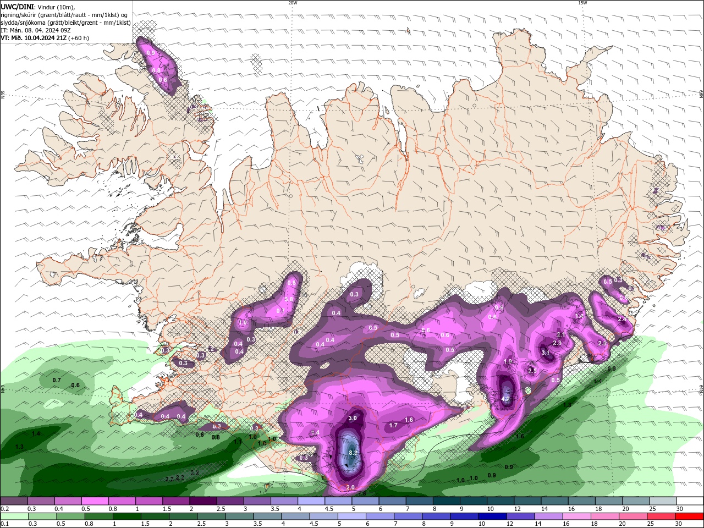Select violet rain swatch labeled 14
The width and height of the screenshot is (704, 528).
coord(548,516)
